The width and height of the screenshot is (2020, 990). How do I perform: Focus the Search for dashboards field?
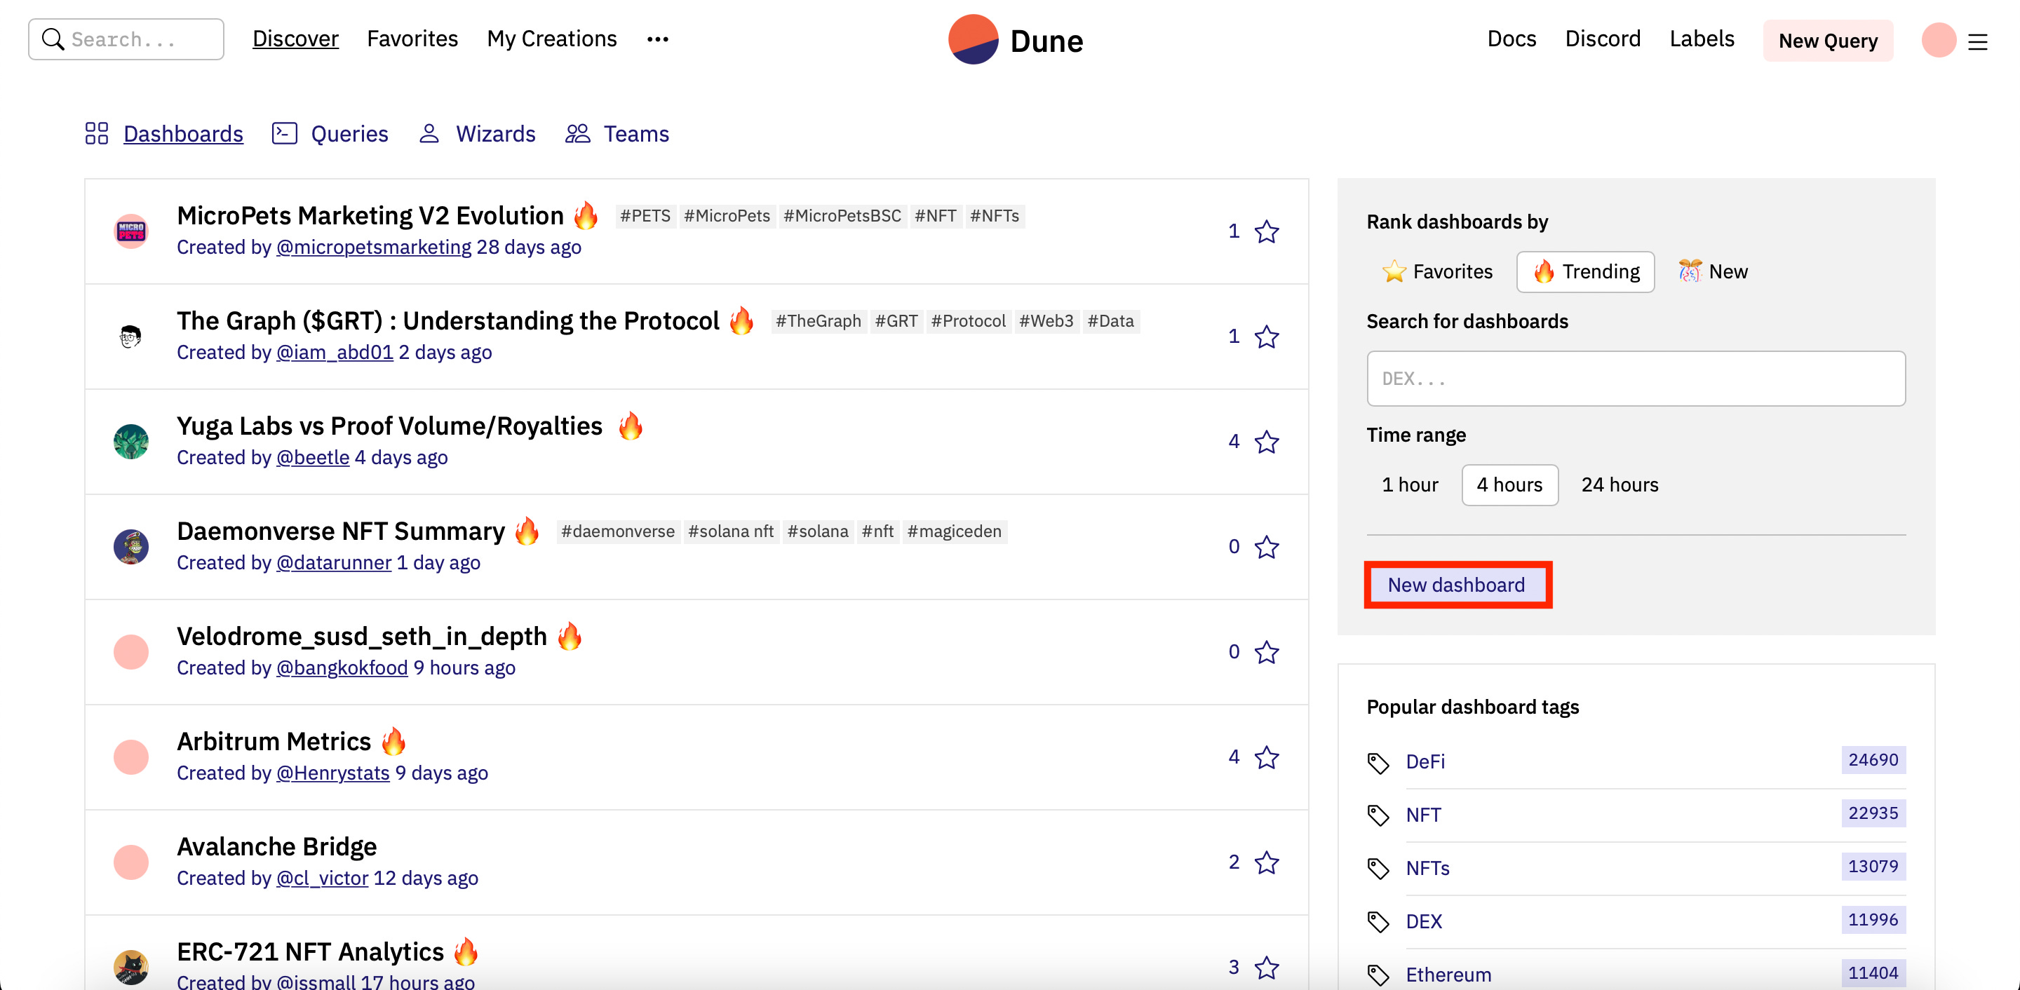point(1635,379)
